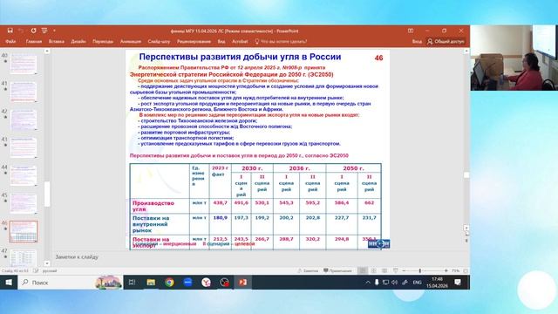Select slide 42 thumbnail
Screen dimensions: 558x314
pos(24,119)
